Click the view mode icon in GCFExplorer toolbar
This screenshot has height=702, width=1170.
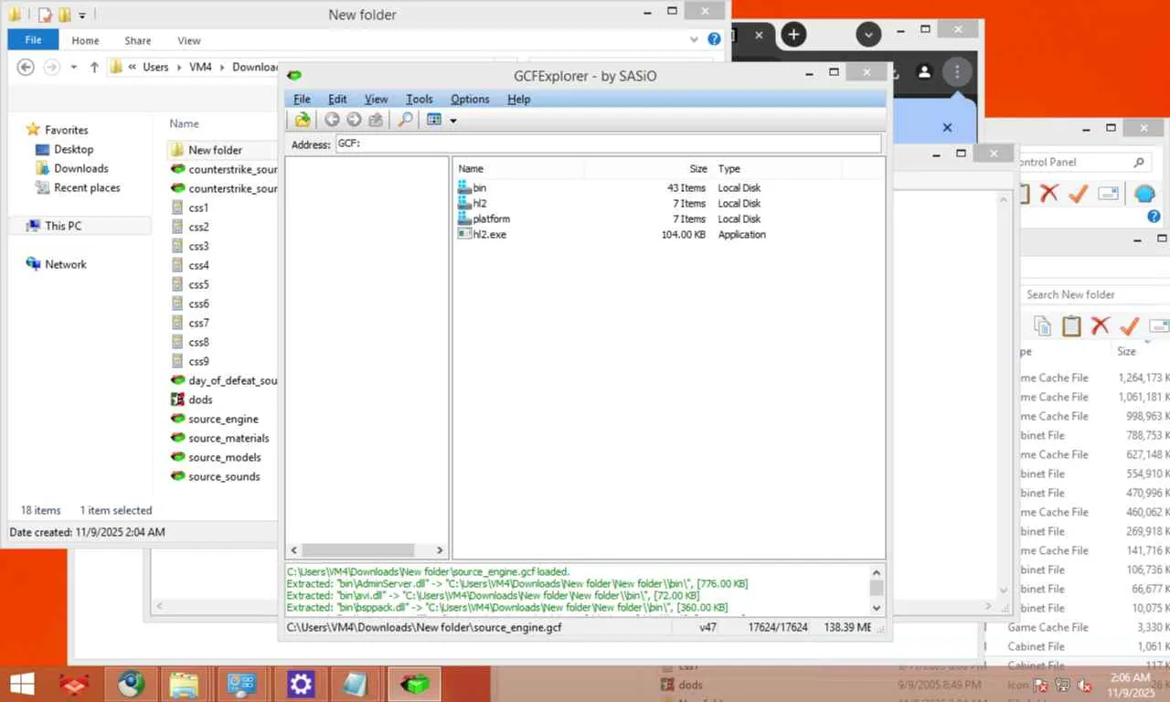pos(434,120)
